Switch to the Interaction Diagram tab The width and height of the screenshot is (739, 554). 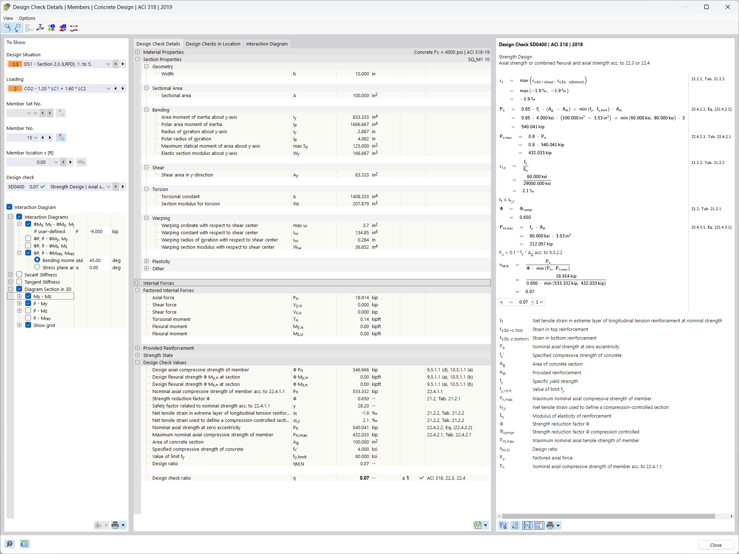pyautogui.click(x=267, y=44)
